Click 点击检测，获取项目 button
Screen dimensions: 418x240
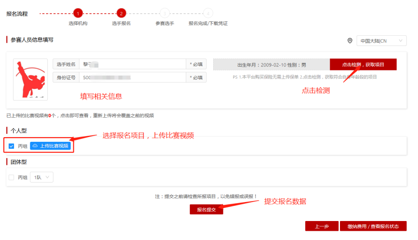(x=363, y=64)
